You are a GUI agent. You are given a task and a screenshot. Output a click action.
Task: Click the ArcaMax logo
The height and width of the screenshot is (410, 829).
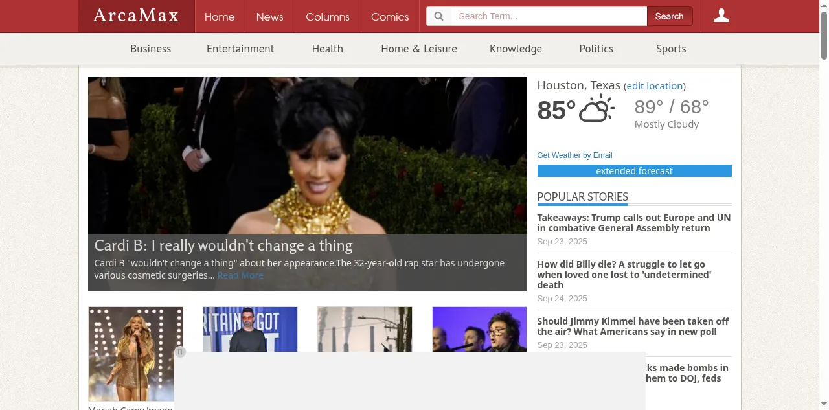click(136, 16)
